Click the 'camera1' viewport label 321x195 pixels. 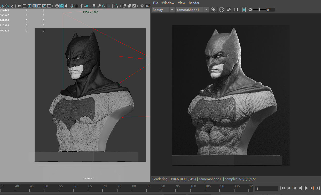coord(88,178)
